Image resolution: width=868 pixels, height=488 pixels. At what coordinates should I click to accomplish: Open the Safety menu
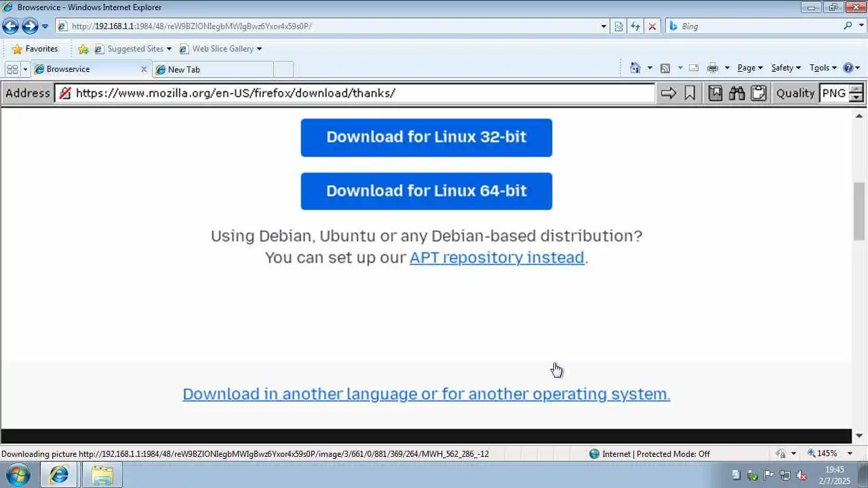tap(786, 68)
